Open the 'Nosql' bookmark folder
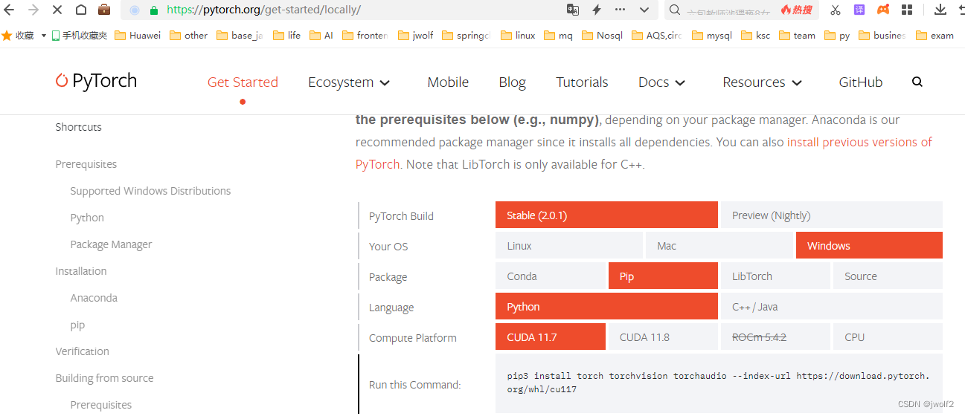This screenshot has height=416, width=965. point(602,35)
